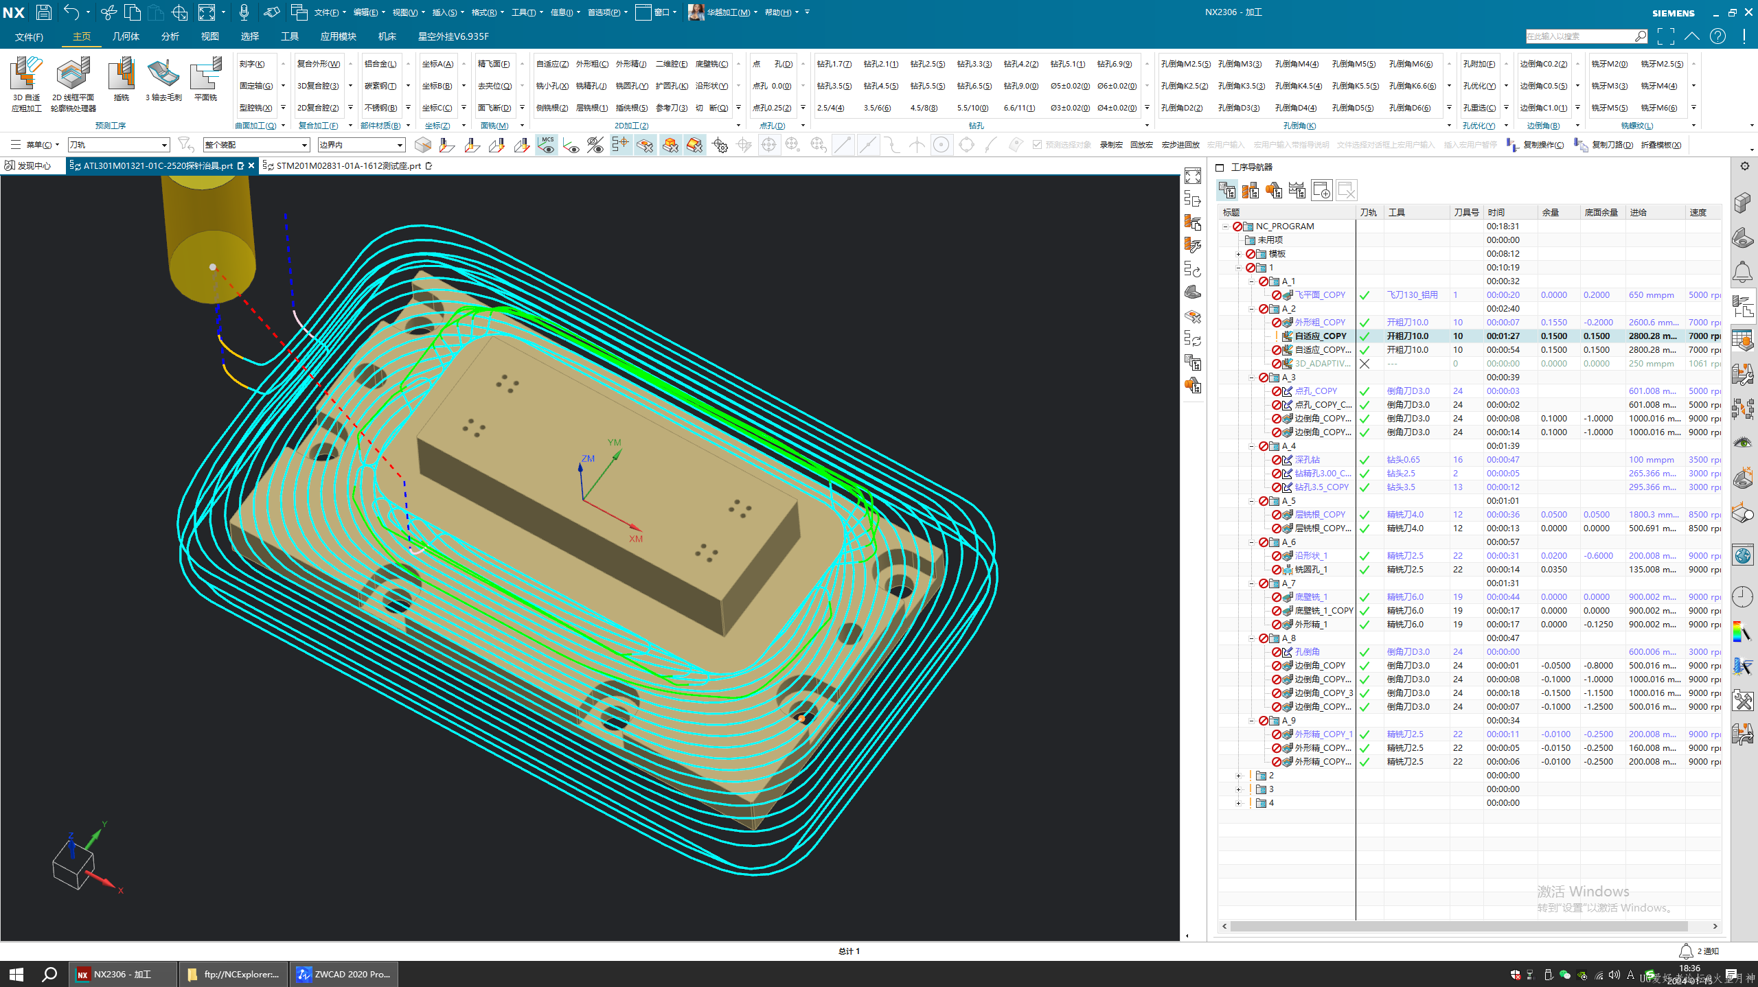The image size is (1758, 987).
Task: Click the 插铣 plunge milling icon
Action: coord(122,80)
